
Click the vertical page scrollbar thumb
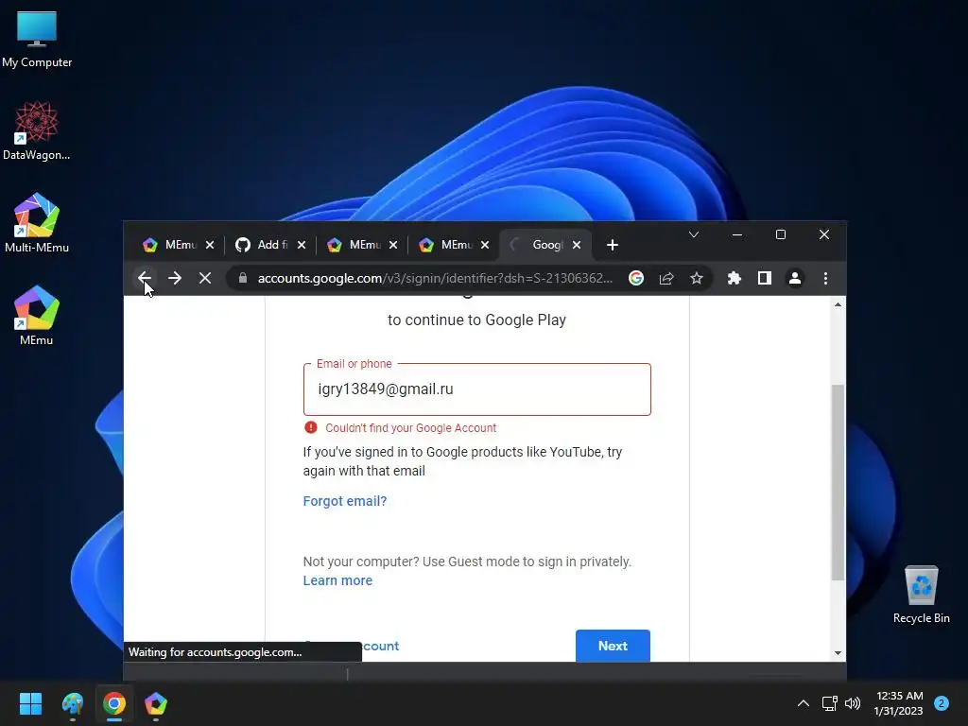[x=838, y=482]
